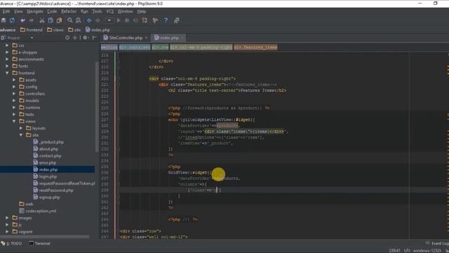Viewport: 449px width, 253px height.
Task: Switch to the SiteController.php tab
Action: click(123, 37)
